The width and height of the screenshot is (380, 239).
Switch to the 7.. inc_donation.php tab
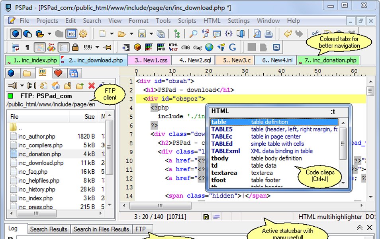(329, 61)
